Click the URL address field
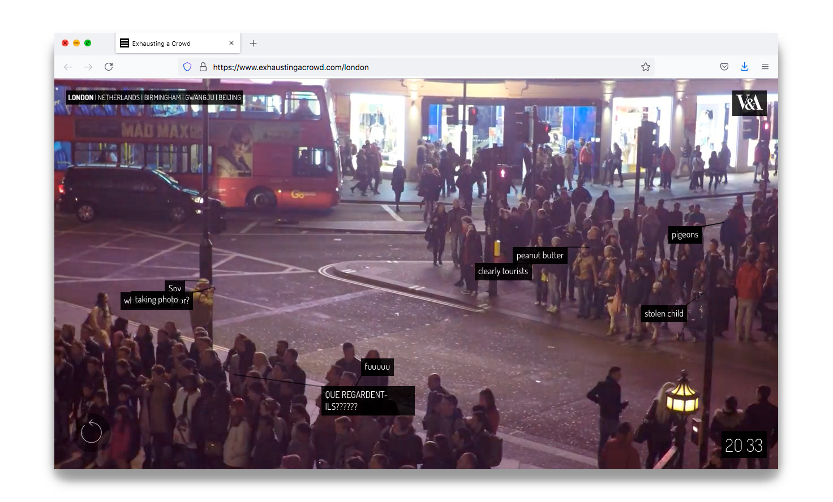Image resolution: width=833 pixels, height=502 pixels. [419, 67]
